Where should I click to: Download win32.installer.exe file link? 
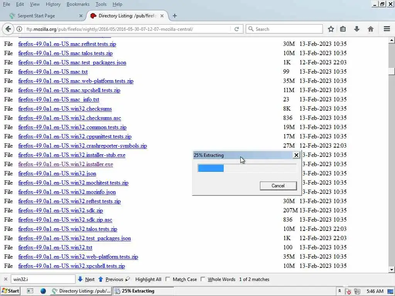[x=66, y=164]
